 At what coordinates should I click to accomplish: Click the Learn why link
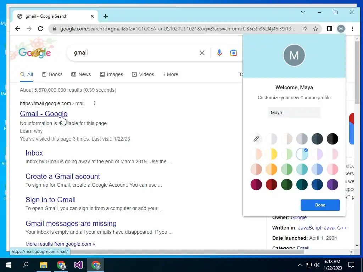pos(31,131)
